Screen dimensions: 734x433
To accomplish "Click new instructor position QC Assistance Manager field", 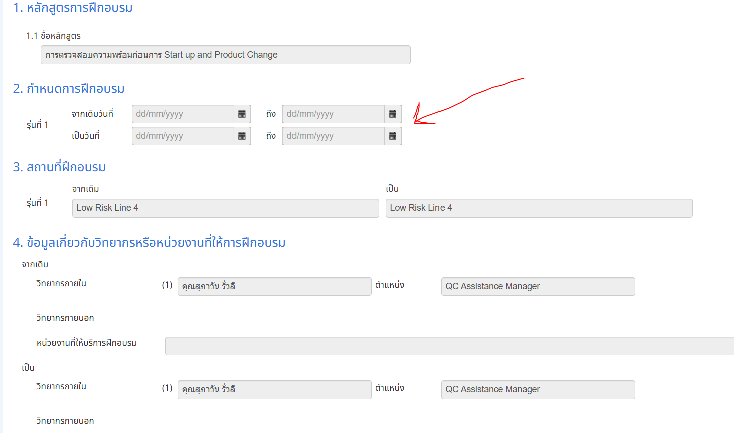I will (x=537, y=390).
